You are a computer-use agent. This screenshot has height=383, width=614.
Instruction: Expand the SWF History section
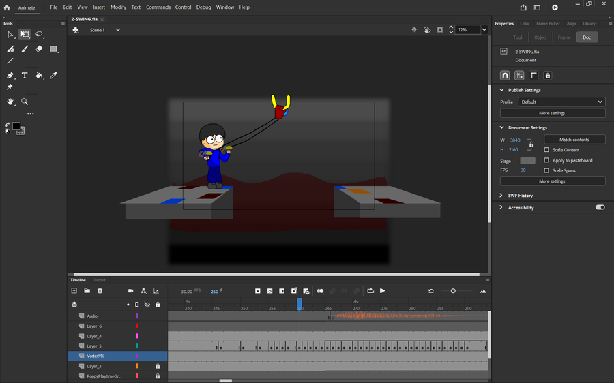pos(501,195)
